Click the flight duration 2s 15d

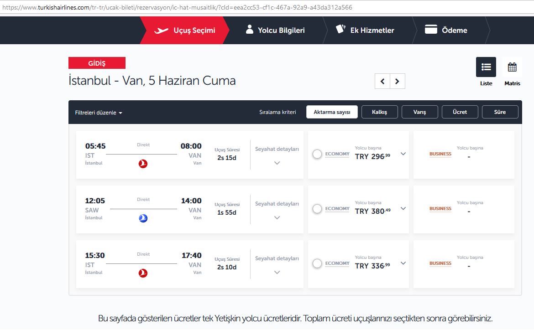coord(227,158)
